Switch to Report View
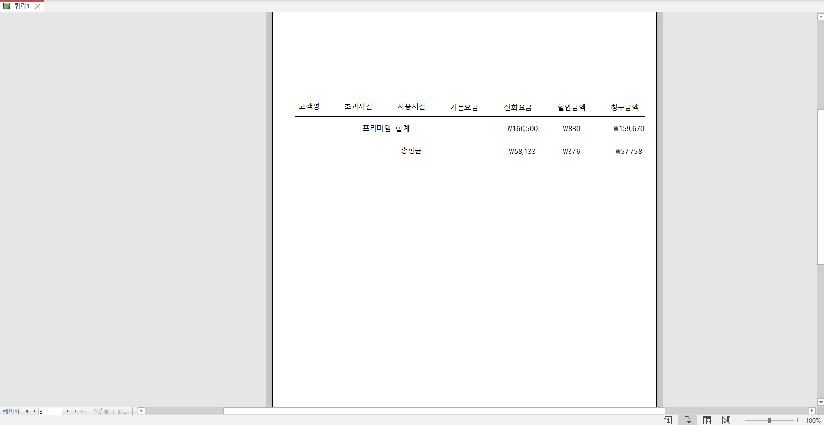This screenshot has height=425, width=824. 668,420
